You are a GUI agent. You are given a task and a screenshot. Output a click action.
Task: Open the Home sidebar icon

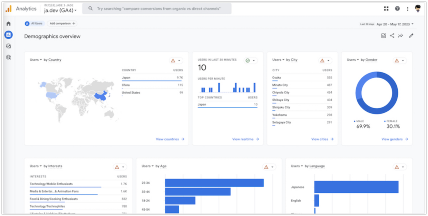coord(9,24)
